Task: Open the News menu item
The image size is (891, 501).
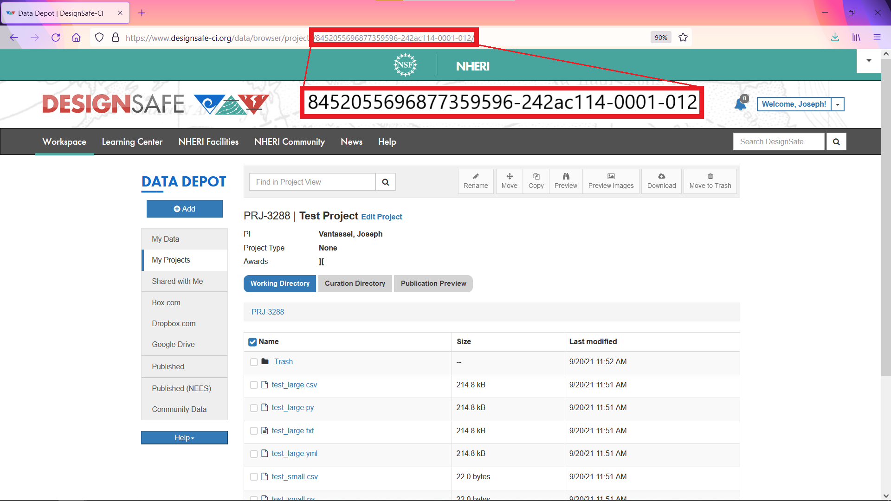Action: 351,141
